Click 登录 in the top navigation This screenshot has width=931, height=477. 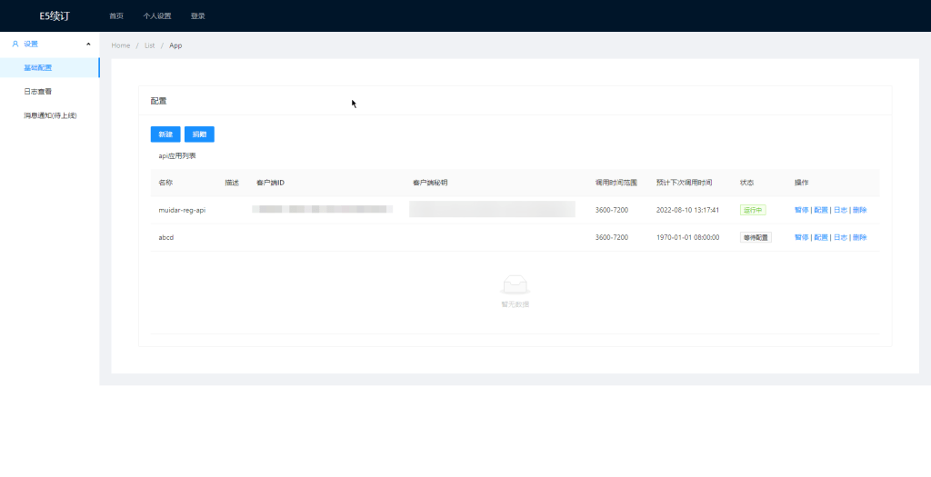pyautogui.click(x=197, y=16)
